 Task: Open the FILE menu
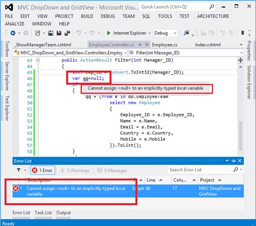[9, 16]
